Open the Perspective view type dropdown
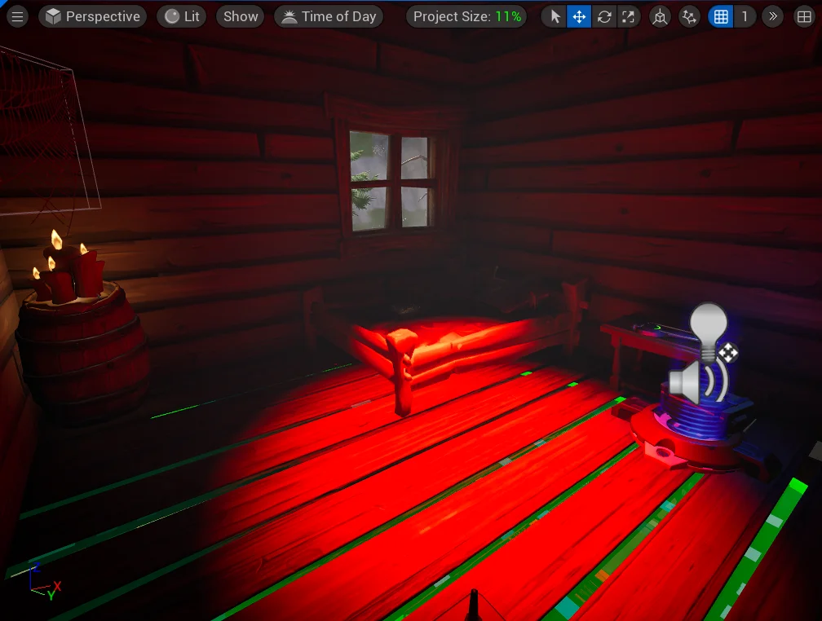This screenshot has width=822, height=621. click(x=93, y=17)
